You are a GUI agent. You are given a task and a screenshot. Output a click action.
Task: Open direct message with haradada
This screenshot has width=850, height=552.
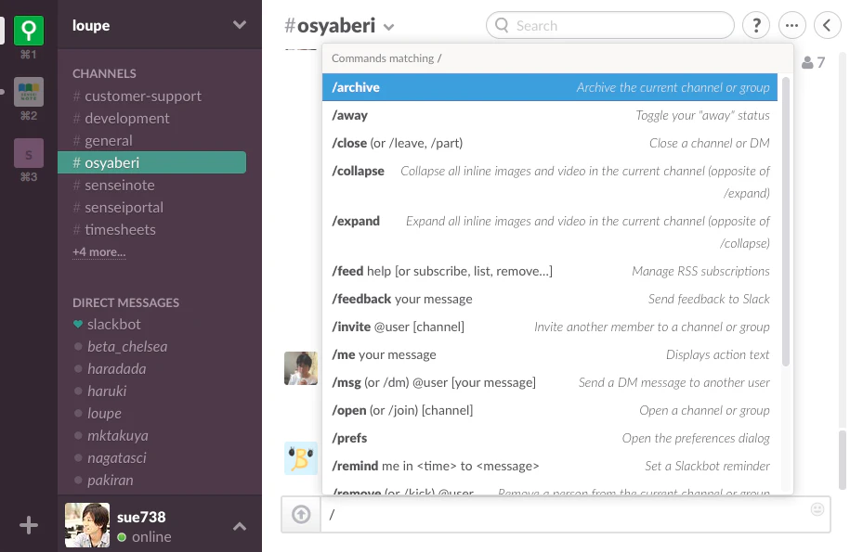151,368
